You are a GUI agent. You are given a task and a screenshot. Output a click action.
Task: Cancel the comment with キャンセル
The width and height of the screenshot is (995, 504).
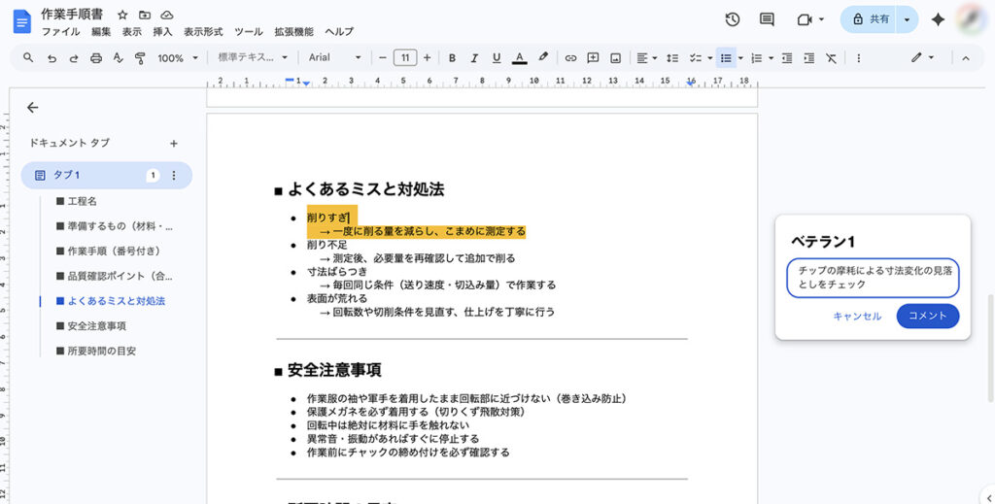tap(857, 316)
